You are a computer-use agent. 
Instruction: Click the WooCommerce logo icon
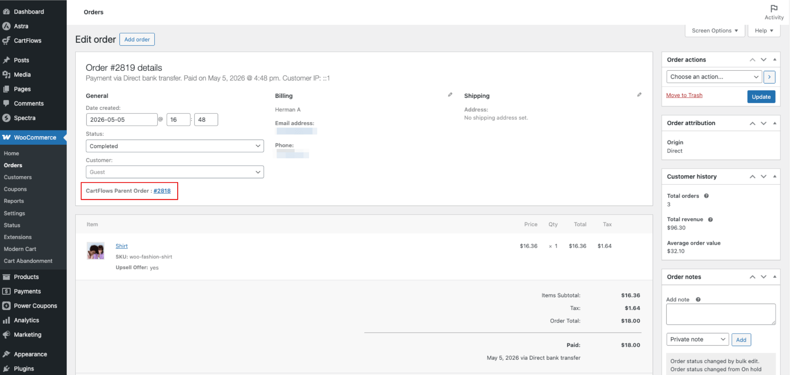(6, 137)
